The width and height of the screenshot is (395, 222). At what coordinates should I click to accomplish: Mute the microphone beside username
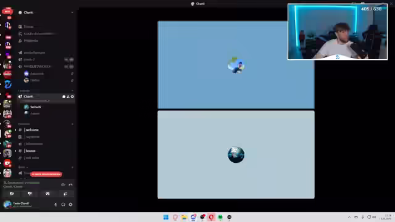point(56,205)
